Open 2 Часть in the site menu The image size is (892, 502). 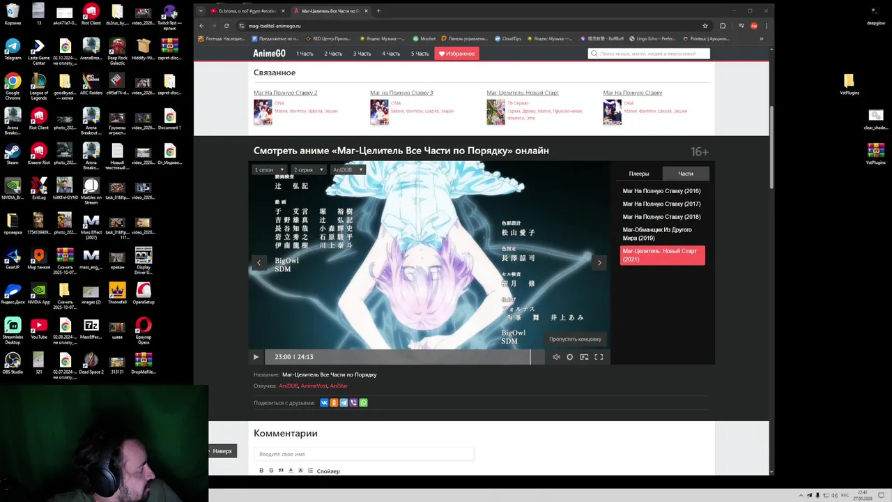point(333,54)
